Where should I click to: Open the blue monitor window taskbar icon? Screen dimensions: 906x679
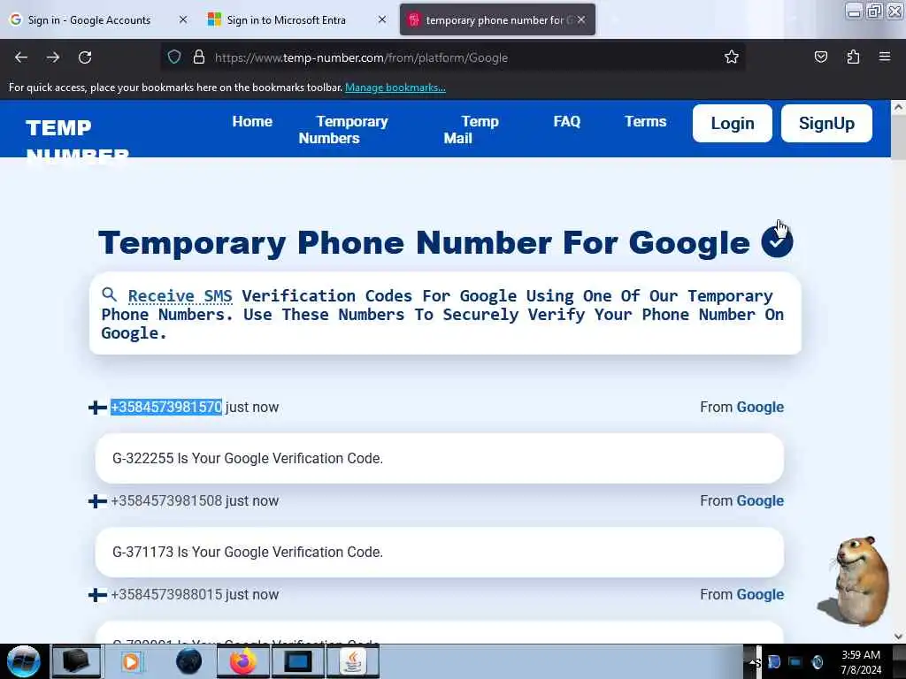298,661
